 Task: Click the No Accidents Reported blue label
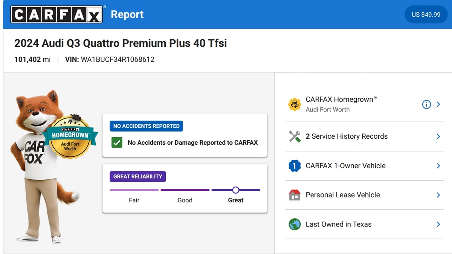coord(147,126)
